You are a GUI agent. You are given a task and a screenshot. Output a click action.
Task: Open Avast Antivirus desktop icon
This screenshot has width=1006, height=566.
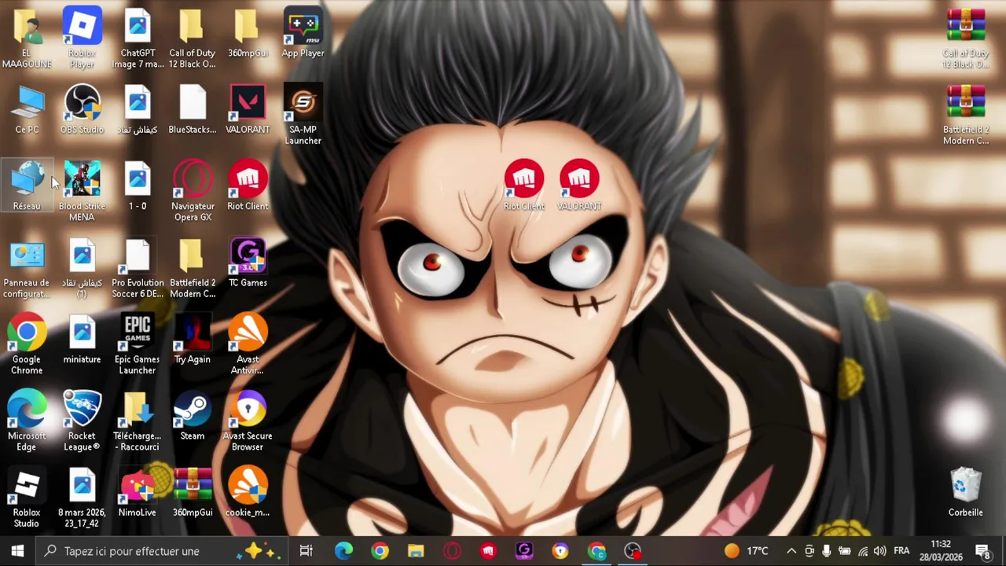point(248,345)
